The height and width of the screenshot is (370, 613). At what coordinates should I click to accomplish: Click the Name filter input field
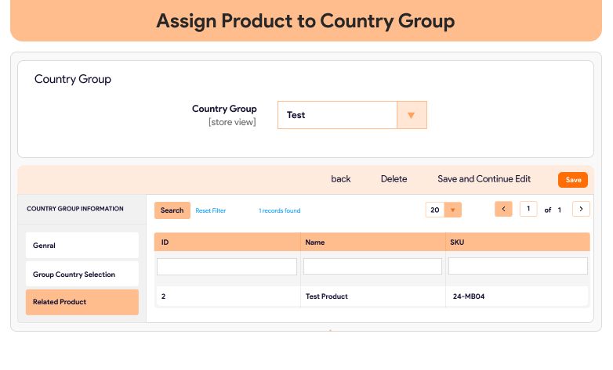click(x=372, y=267)
